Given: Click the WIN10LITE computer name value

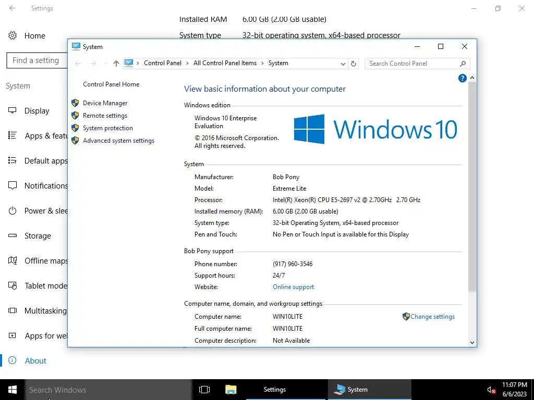Looking at the screenshot, I should coord(287,317).
